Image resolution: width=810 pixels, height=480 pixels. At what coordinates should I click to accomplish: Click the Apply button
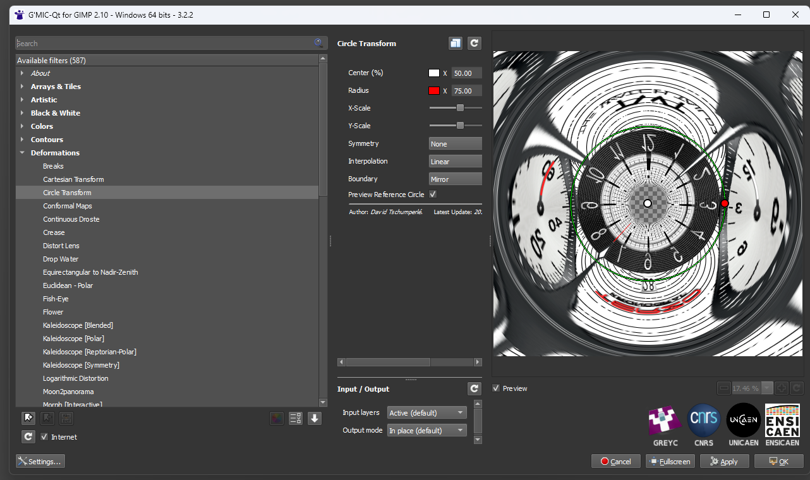coord(725,462)
